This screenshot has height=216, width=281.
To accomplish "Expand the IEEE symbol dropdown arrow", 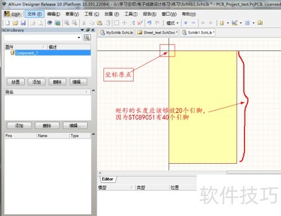I will [x=228, y=23].
